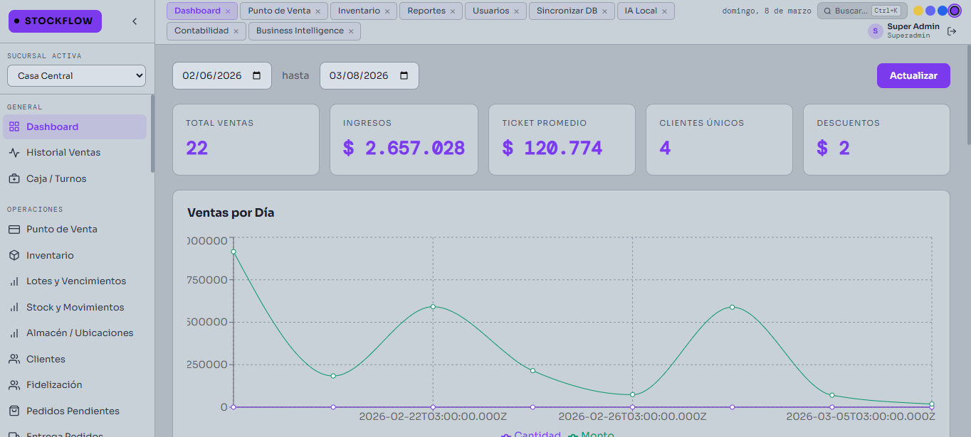Image resolution: width=971 pixels, height=437 pixels.
Task: Open Historial Ventas via its pulse icon
Action: [14, 153]
